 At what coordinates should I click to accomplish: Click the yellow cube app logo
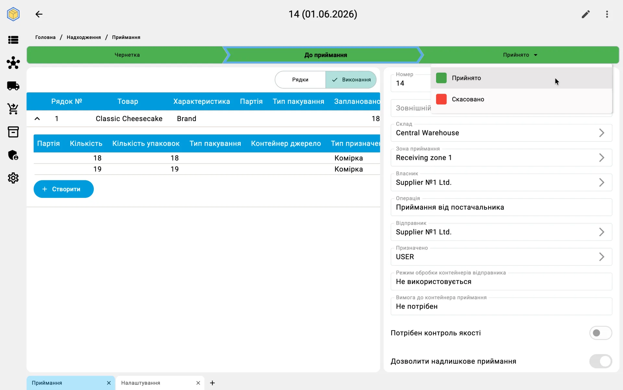[13, 14]
